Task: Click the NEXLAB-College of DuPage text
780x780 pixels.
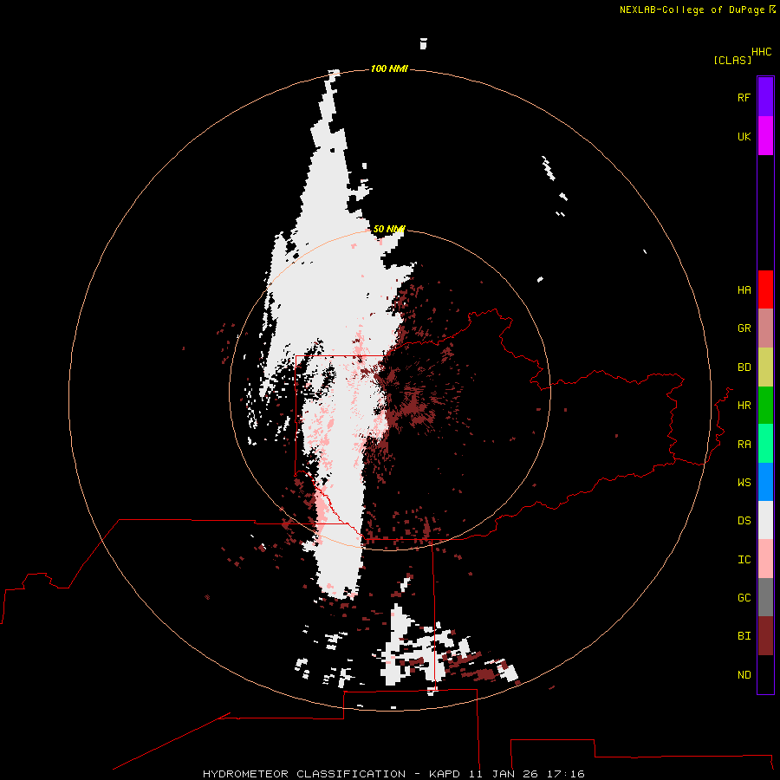Action: [694, 10]
